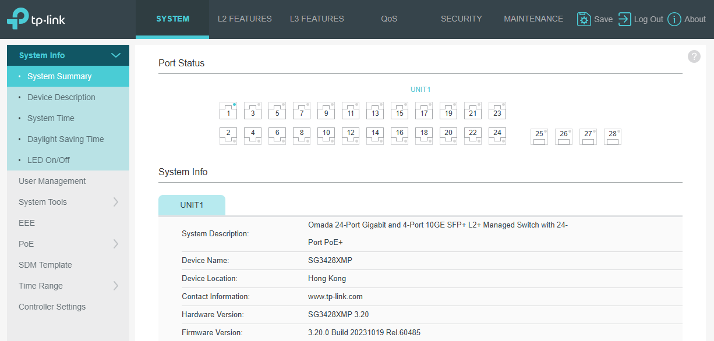Click the Log Out arrow icon

point(624,19)
